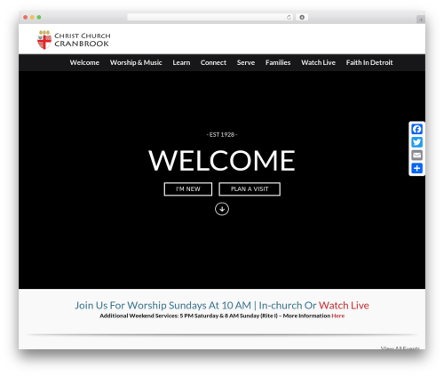Screen dimensions: 444x376
Task: Click the PLAN A VISIT button
Action: (250, 189)
